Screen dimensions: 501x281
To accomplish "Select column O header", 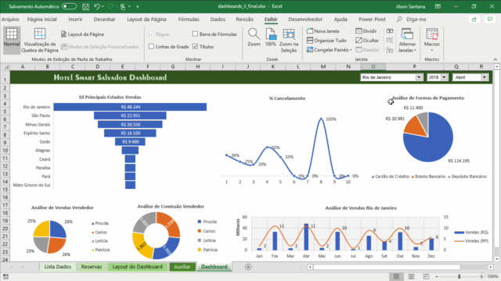I will coord(373,66).
